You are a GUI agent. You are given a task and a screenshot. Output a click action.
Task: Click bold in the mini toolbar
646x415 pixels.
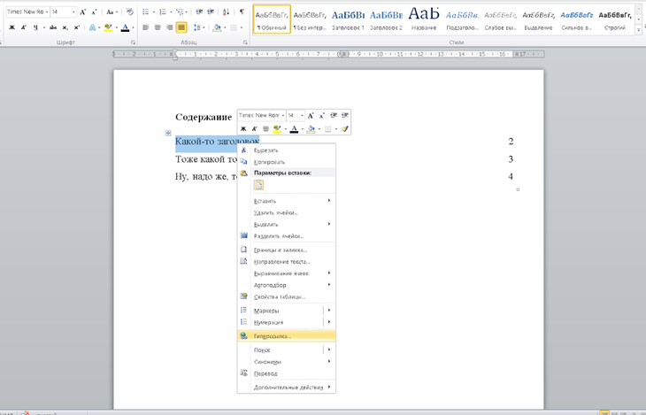point(243,129)
